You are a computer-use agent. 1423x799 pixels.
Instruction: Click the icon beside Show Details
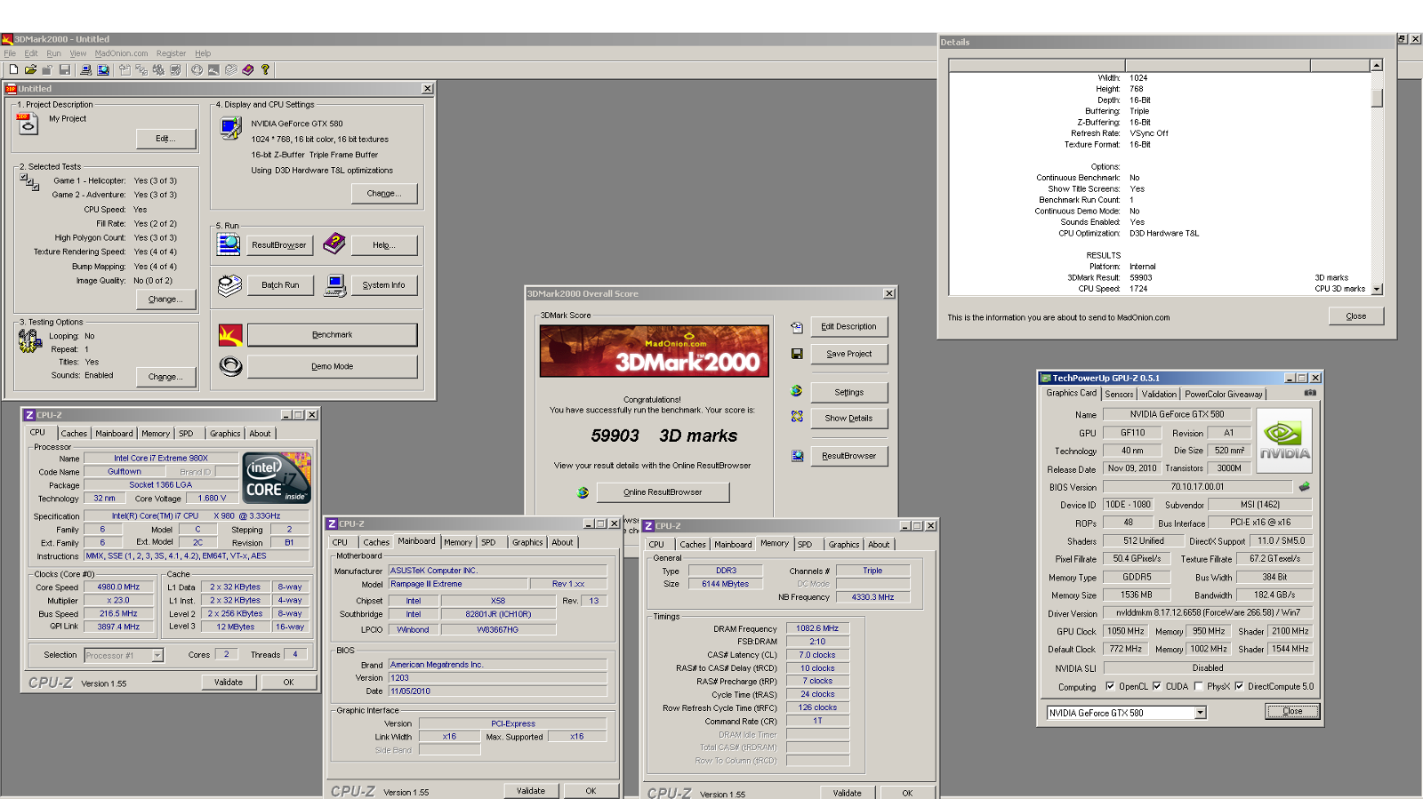pyautogui.click(x=797, y=417)
